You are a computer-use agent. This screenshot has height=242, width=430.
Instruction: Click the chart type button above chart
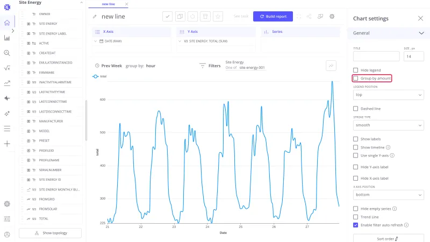click(x=331, y=66)
